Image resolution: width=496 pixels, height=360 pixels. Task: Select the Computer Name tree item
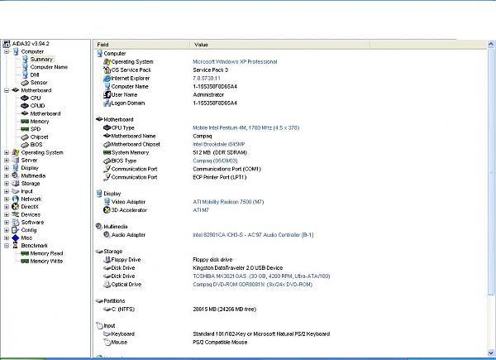coord(49,67)
